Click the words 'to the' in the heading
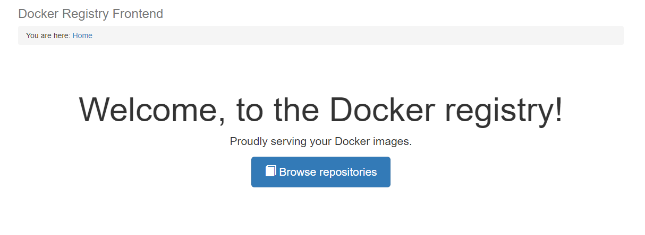 click(x=278, y=110)
